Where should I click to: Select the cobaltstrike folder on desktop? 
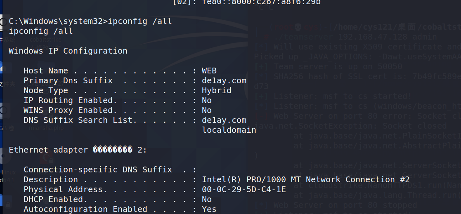[x=45, y=40]
